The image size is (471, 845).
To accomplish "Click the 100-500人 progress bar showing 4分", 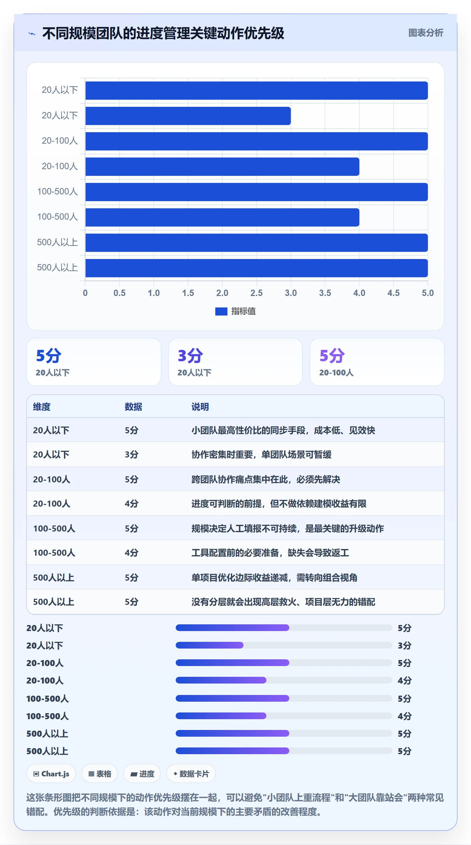I will tap(284, 716).
